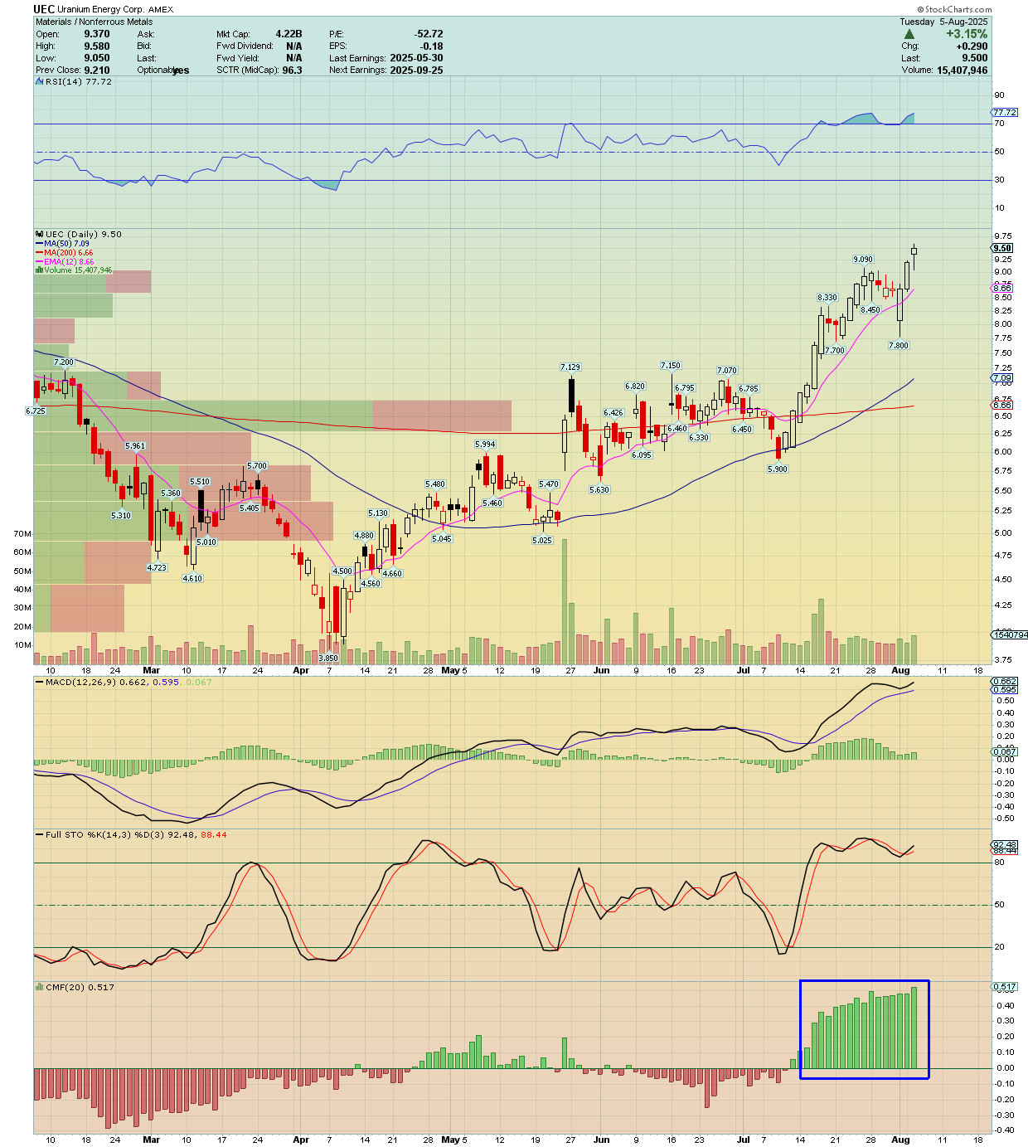Click the High value 9.580
Viewport: 1028px width, 1147px height.
pyautogui.click(x=97, y=46)
